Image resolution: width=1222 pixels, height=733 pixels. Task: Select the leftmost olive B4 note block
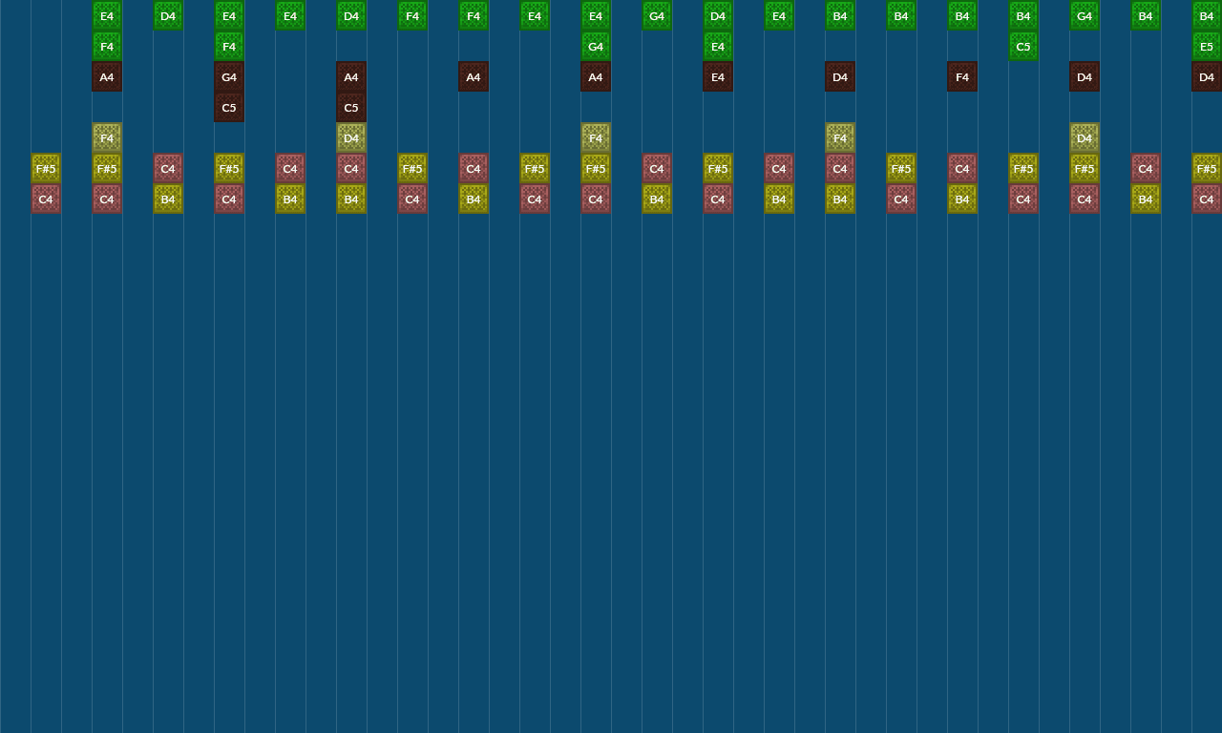point(168,199)
